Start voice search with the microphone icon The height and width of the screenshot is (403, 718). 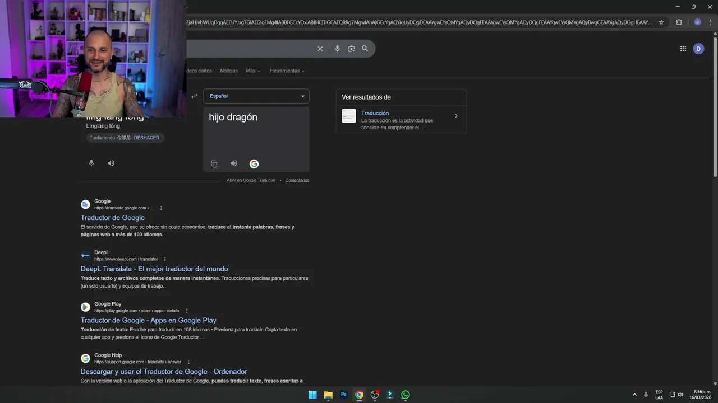coord(337,49)
